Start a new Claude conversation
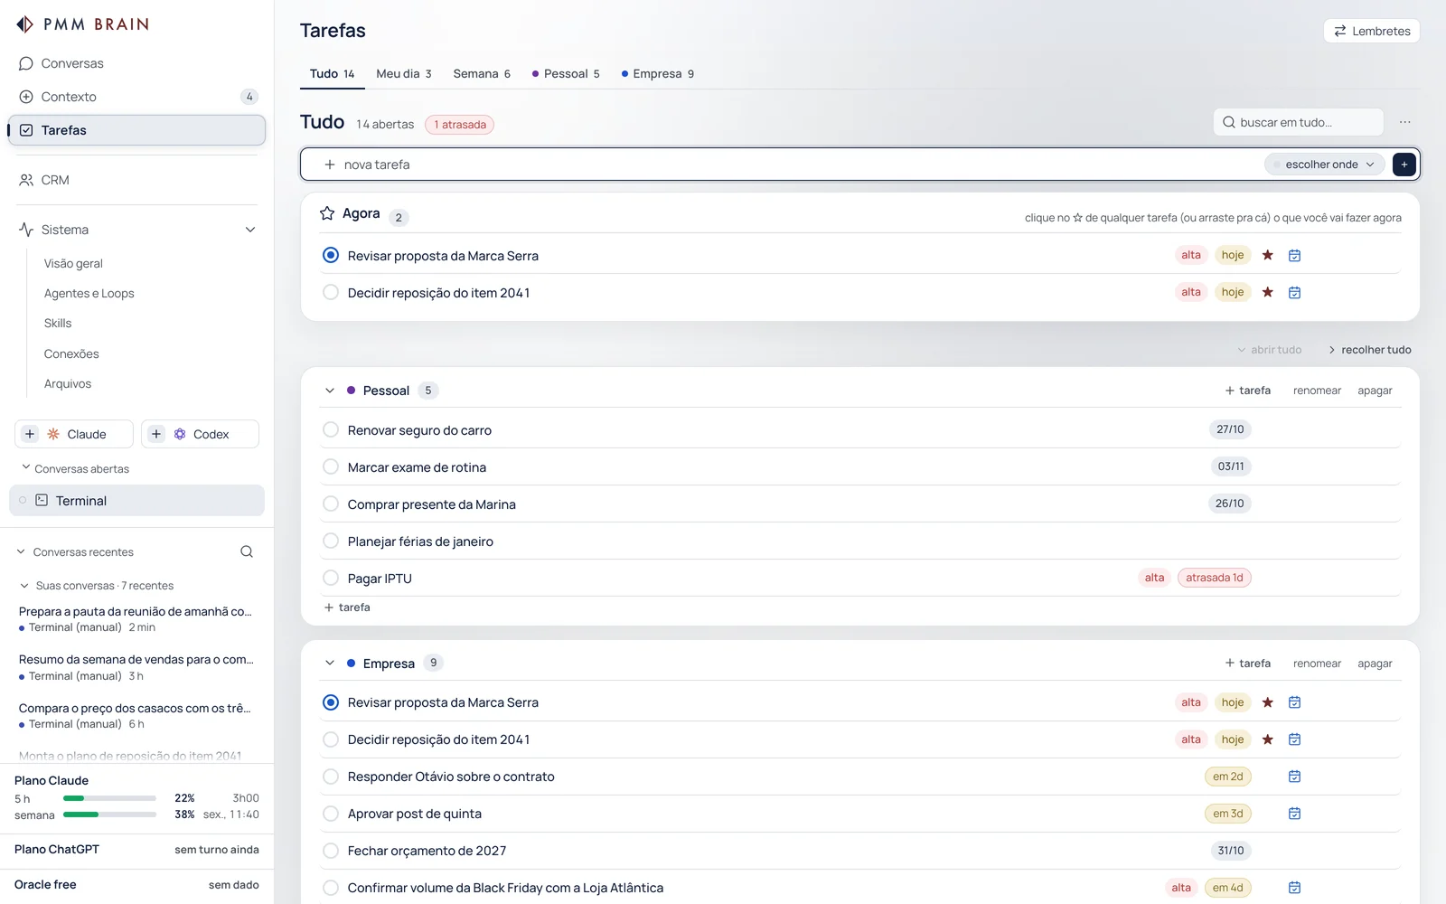 pos(74,434)
